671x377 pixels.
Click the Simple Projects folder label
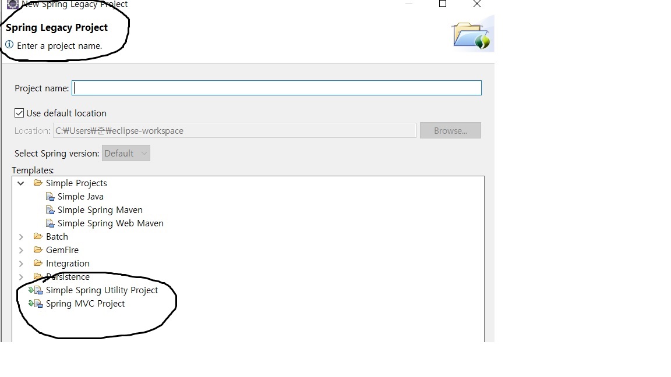(76, 183)
